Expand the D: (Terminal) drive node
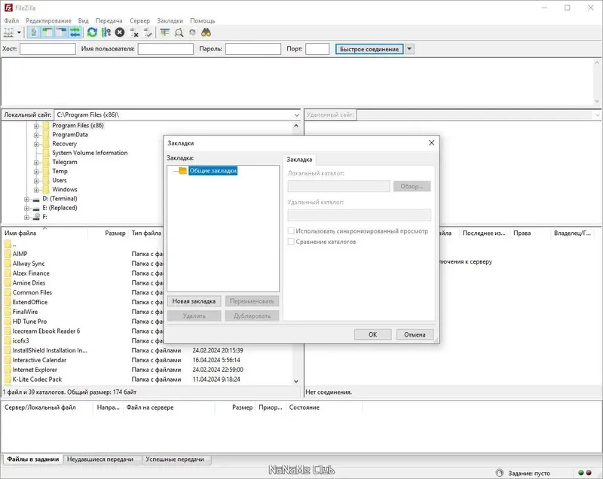This screenshot has height=479, width=603. [x=26, y=199]
